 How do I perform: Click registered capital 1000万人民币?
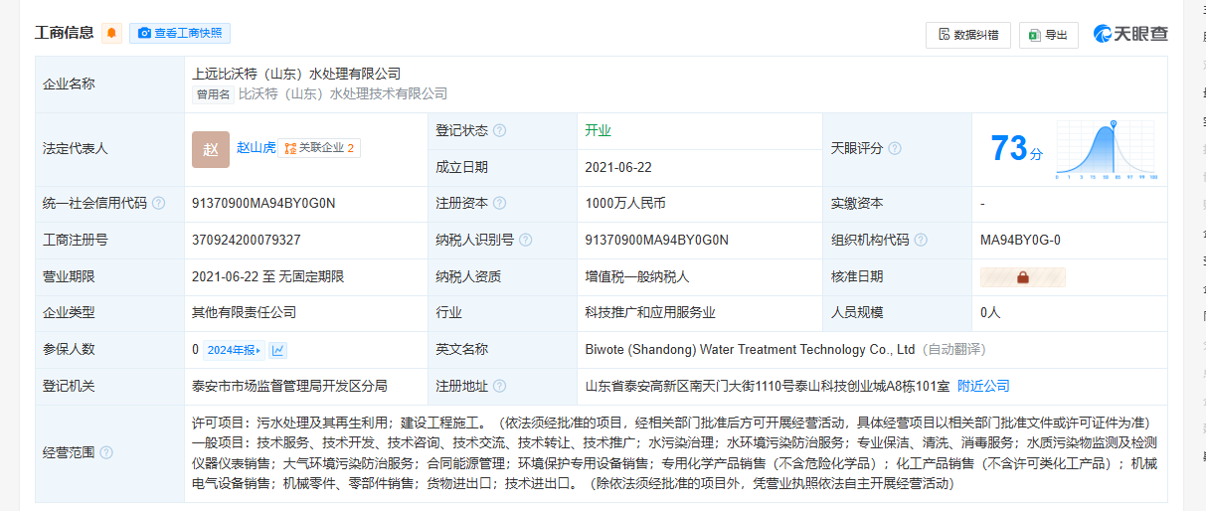(x=625, y=203)
